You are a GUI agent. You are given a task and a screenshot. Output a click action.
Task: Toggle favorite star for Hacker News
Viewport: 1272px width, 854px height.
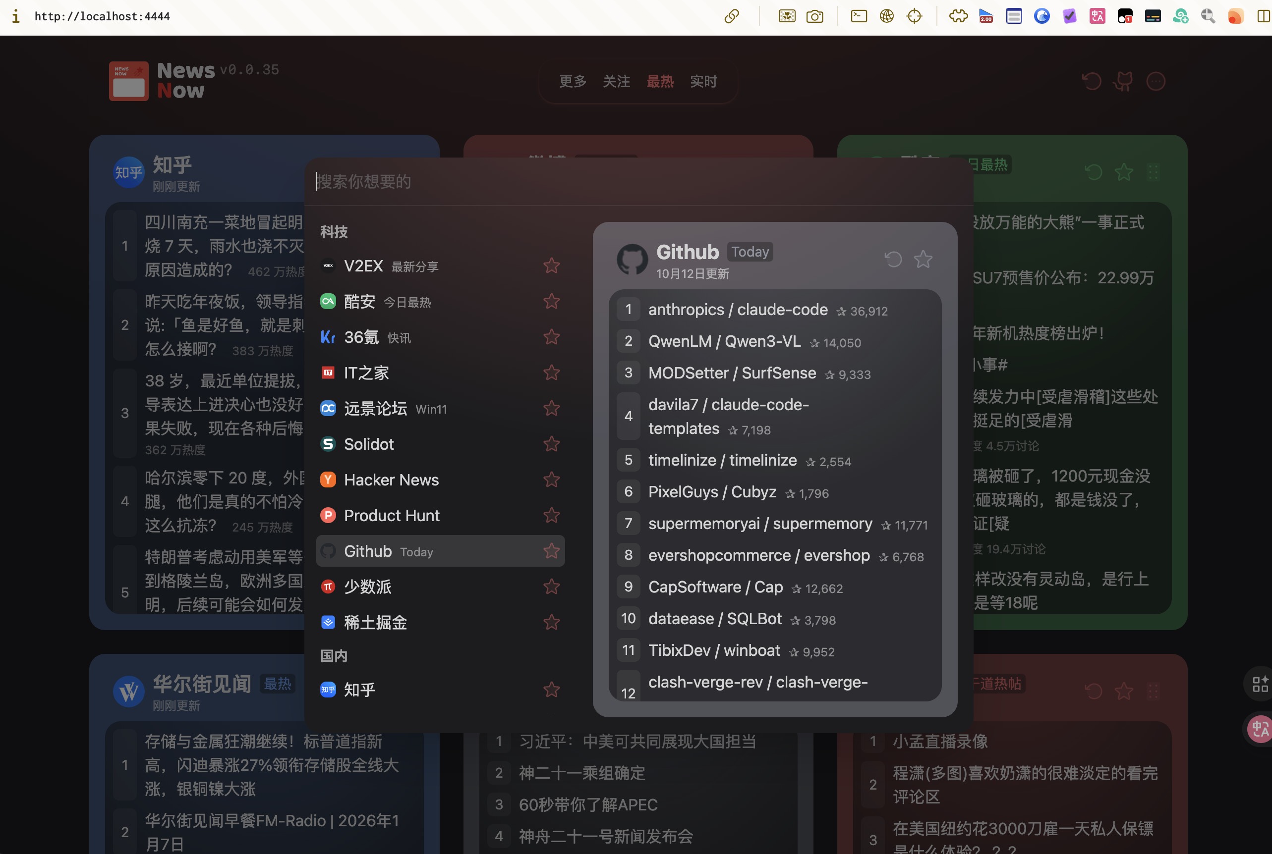coord(551,480)
